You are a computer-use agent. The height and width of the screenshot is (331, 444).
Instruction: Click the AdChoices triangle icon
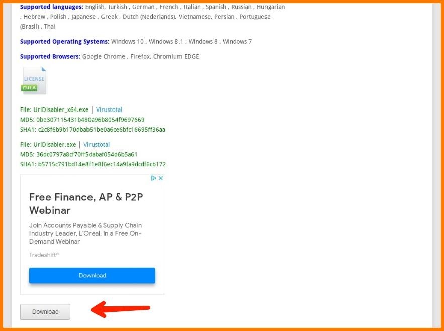[x=153, y=178]
